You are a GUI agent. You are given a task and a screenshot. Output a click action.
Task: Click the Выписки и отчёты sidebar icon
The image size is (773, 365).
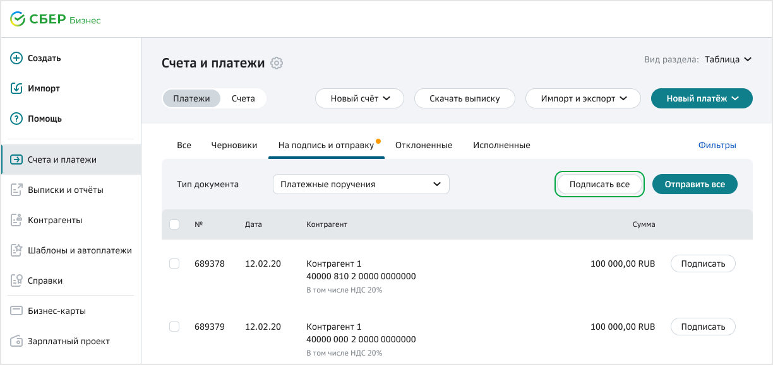coord(17,190)
